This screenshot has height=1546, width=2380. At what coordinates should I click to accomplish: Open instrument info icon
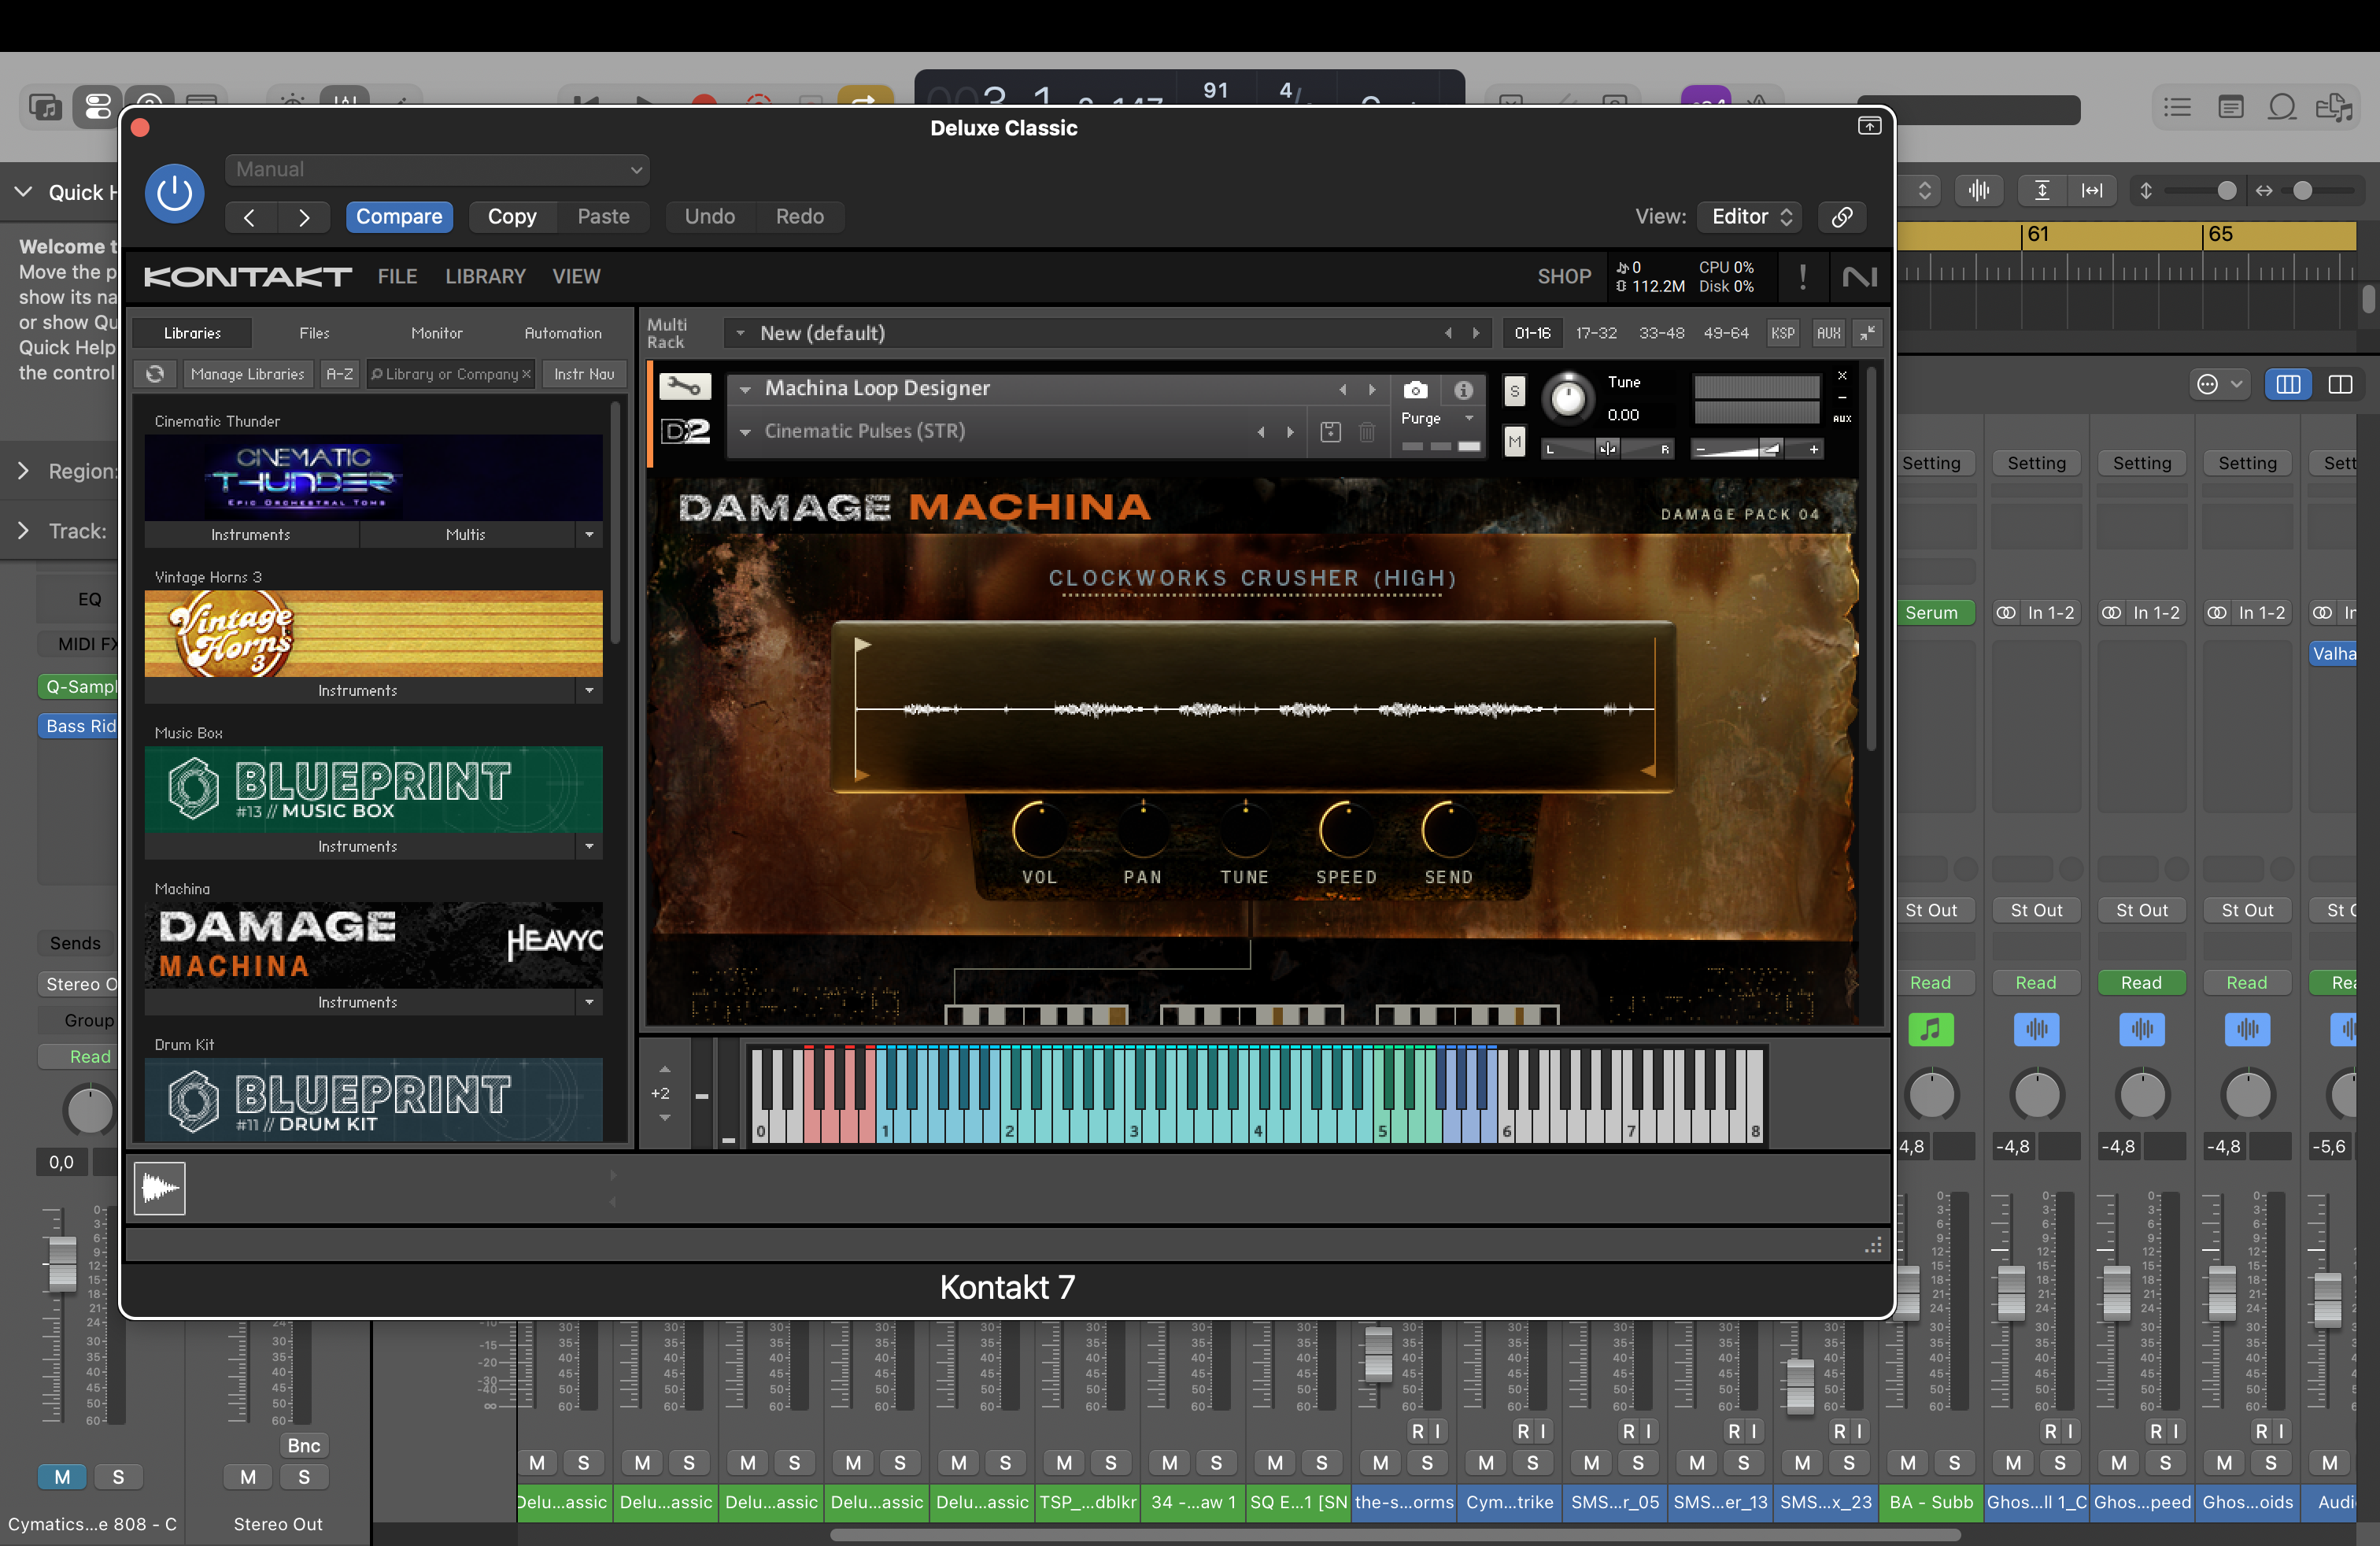tap(1463, 390)
